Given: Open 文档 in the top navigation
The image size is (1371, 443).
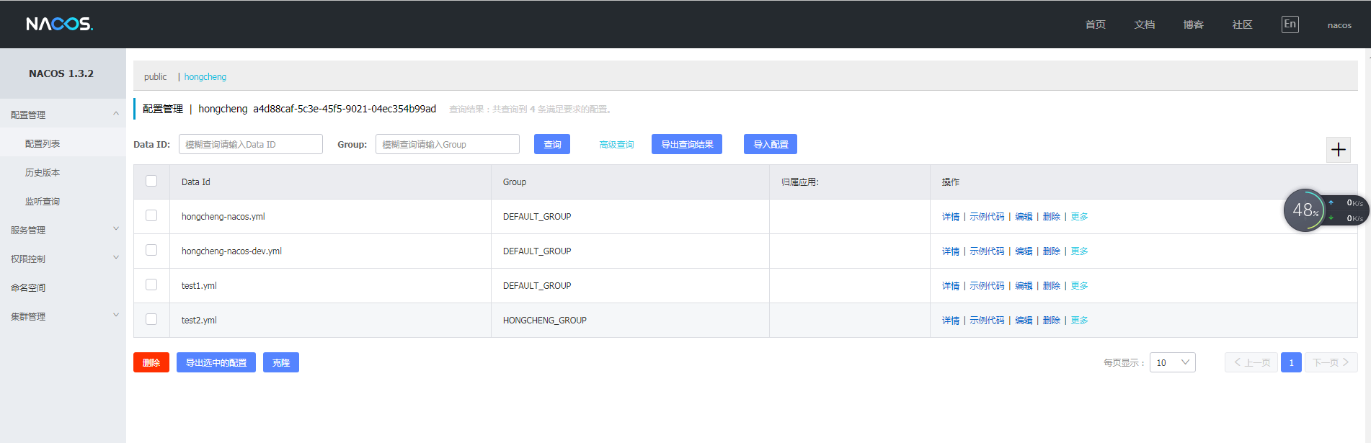Looking at the screenshot, I should tap(1144, 24).
